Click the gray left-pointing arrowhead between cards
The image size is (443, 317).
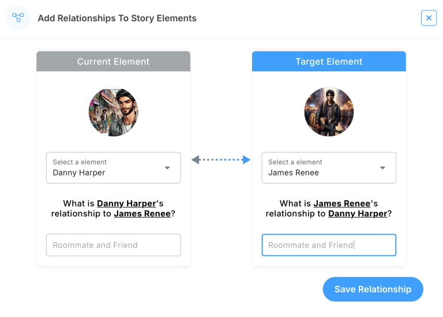coord(196,159)
